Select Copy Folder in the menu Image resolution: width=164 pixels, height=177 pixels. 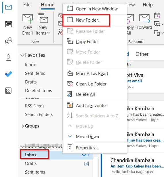click(x=95, y=42)
